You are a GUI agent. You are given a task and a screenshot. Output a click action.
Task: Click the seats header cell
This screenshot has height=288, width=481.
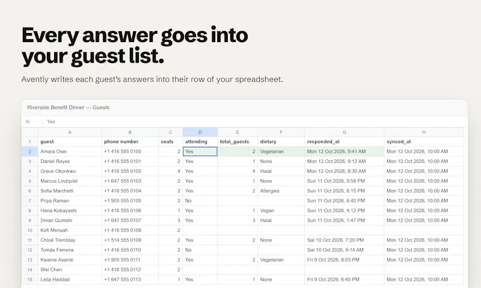(171, 142)
